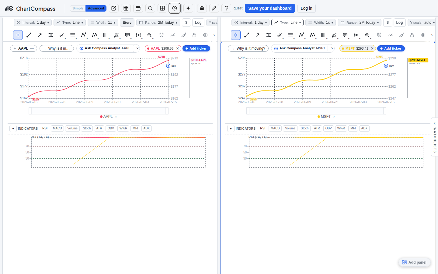Click AAPL chart range scrubber bar
Screen dimensions: 438x274
[x=99, y=111]
